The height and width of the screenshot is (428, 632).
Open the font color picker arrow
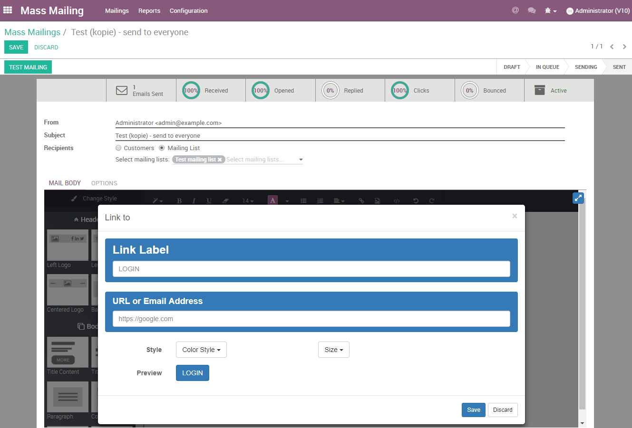click(x=286, y=200)
